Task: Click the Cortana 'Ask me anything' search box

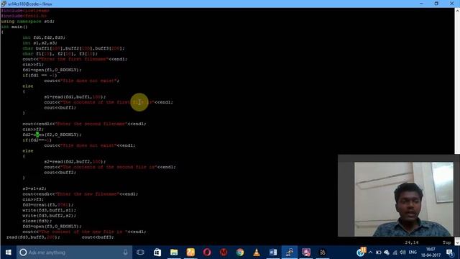Action: [x=74, y=253]
